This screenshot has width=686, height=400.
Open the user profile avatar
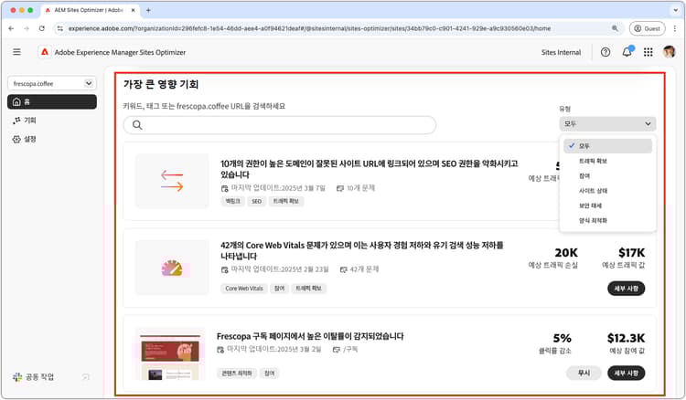point(669,52)
